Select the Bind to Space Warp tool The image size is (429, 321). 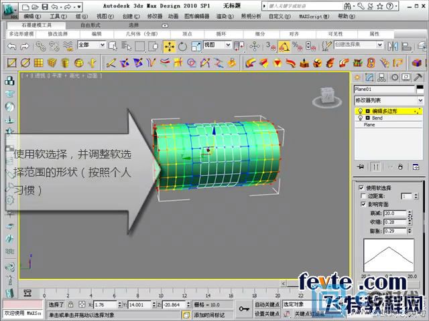(68, 46)
